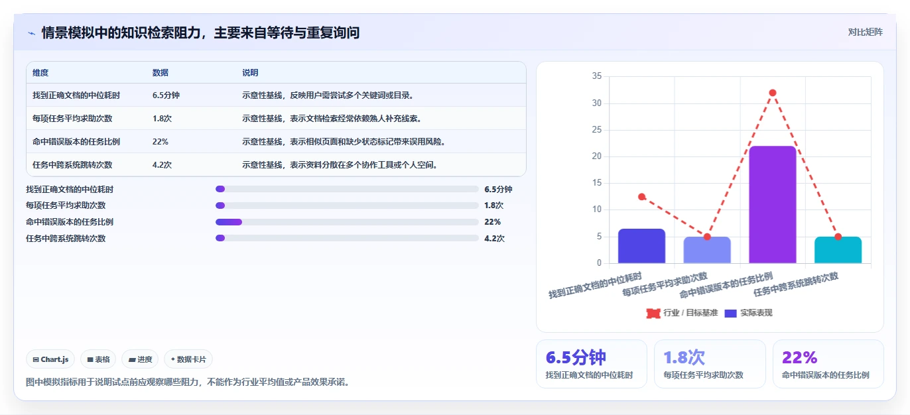Image resolution: width=910 pixels, height=415 pixels.
Task: Click the 6.5分钟 cell in the table
Action: point(166,95)
